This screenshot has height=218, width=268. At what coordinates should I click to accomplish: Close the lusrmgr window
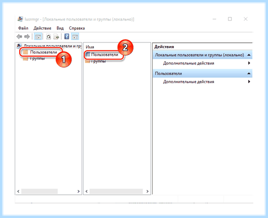pyautogui.click(x=246, y=19)
